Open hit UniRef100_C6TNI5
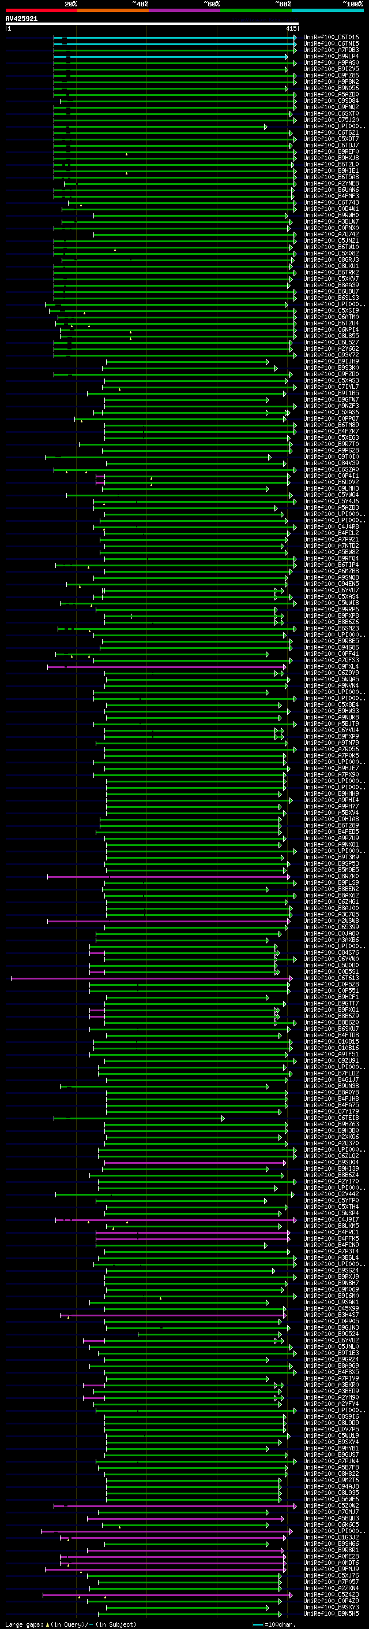The height and width of the screenshot is (1629, 369). [x=331, y=44]
